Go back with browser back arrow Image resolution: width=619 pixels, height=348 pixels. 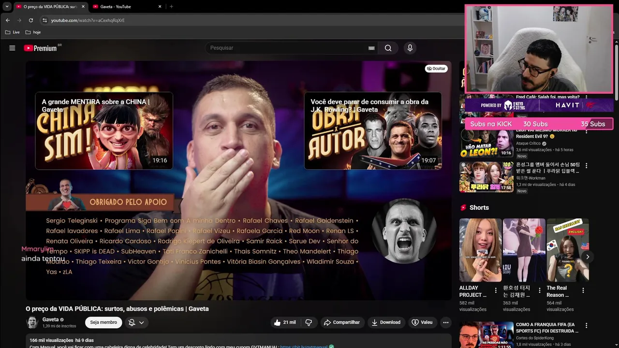(7, 20)
